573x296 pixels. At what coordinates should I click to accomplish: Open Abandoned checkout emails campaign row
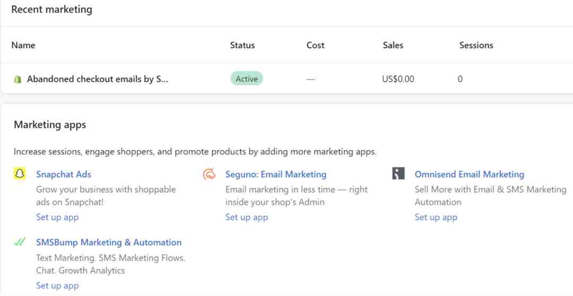point(286,79)
